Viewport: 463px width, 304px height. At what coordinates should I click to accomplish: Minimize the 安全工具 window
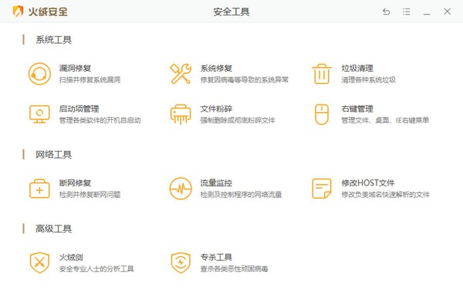coord(427,14)
